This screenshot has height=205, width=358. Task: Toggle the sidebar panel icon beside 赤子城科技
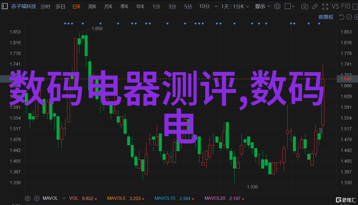pos(4,6)
